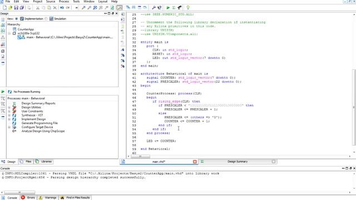
Task: Open the Tools menu
Action: 76,1
